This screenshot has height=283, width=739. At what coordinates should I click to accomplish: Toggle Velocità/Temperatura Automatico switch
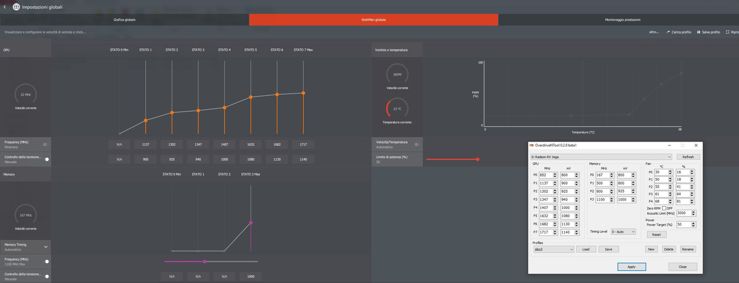[417, 144]
